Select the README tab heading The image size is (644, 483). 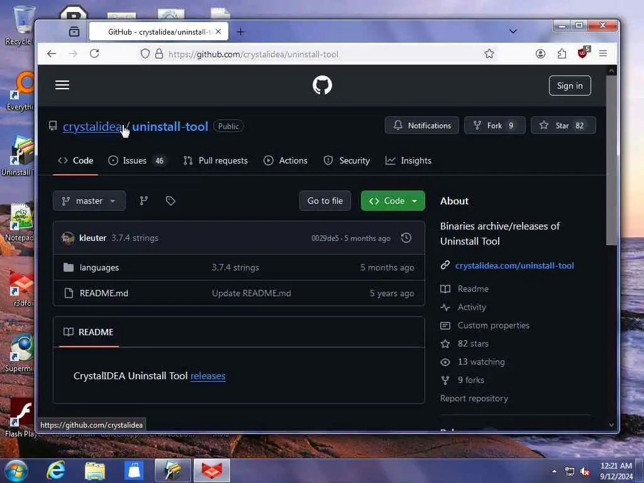(x=88, y=332)
